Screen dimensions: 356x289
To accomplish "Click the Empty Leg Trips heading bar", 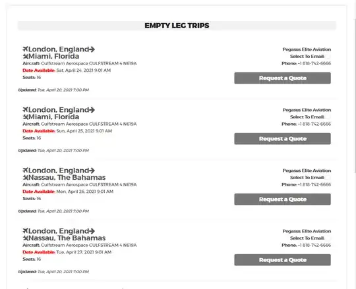I will tap(177, 26).
